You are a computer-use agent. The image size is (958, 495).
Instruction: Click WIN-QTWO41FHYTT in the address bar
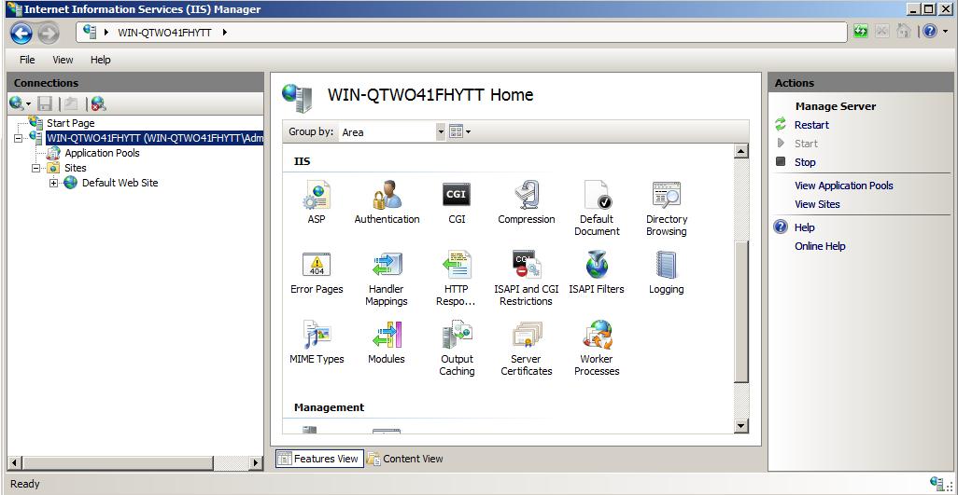click(164, 33)
